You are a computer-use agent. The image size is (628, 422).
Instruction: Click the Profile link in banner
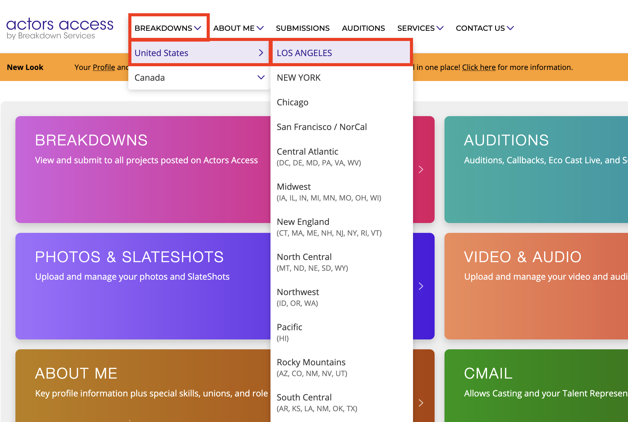tap(104, 67)
